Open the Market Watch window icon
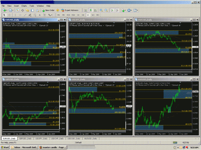This screenshot has width=201, height=150. pos(18,10)
